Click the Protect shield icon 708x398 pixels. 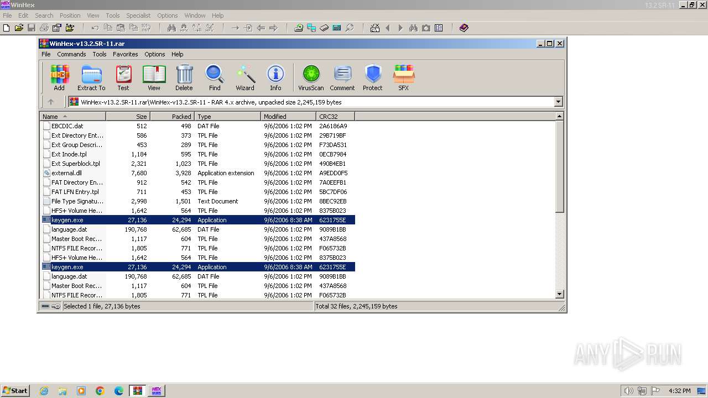[373, 77]
